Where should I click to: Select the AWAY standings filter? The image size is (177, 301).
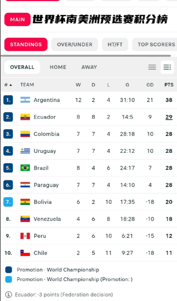89,67
